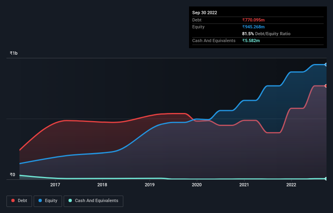Click the Equity label in tooltip

coord(198,27)
